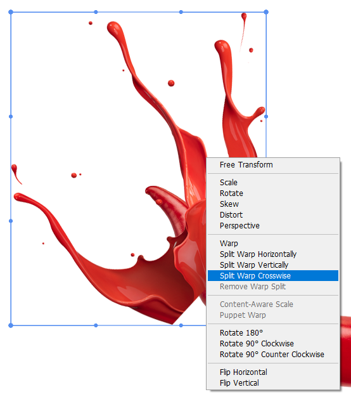Click the left handle on the bottom edge

[96, 325]
